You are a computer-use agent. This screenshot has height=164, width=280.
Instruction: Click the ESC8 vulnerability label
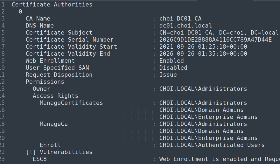(x=40, y=159)
